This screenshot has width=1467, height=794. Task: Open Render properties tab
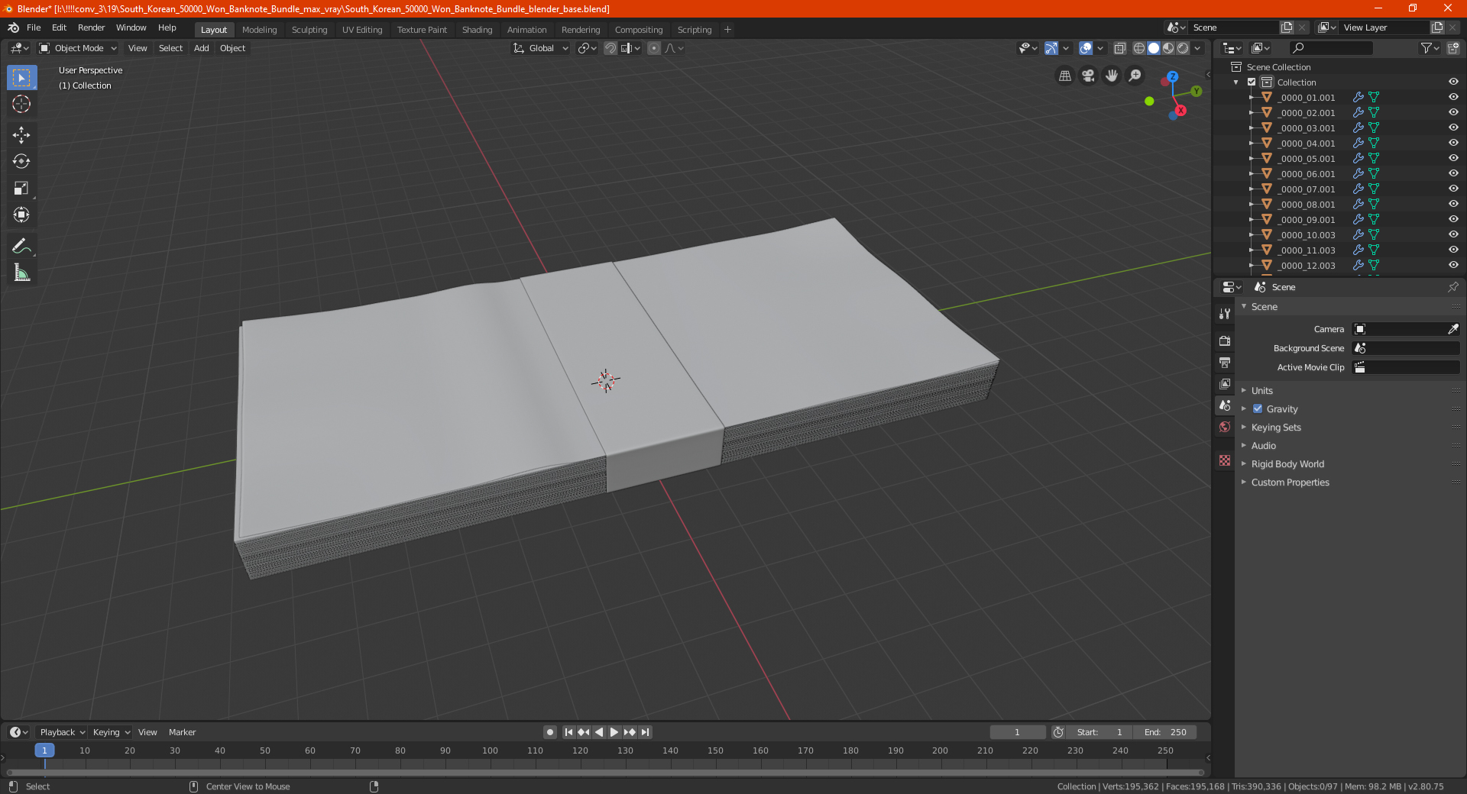point(1225,341)
